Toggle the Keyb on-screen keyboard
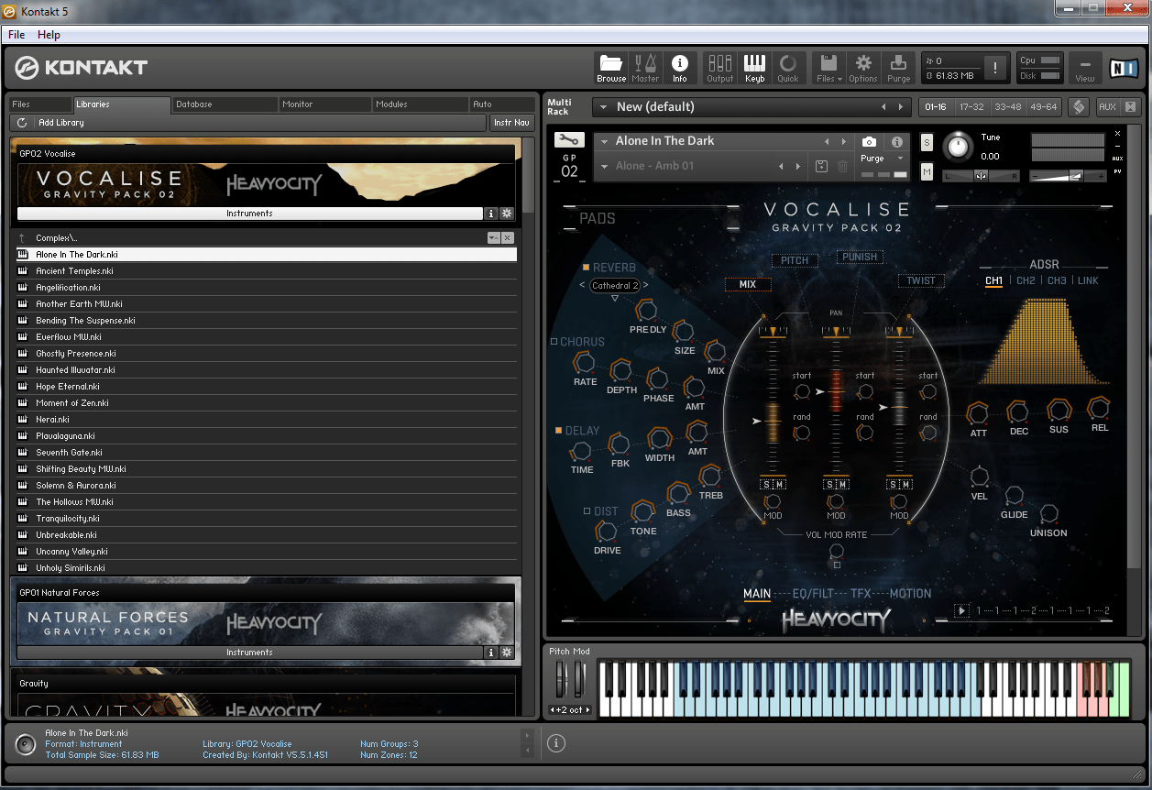Viewport: 1152px width, 790px height. (754, 68)
